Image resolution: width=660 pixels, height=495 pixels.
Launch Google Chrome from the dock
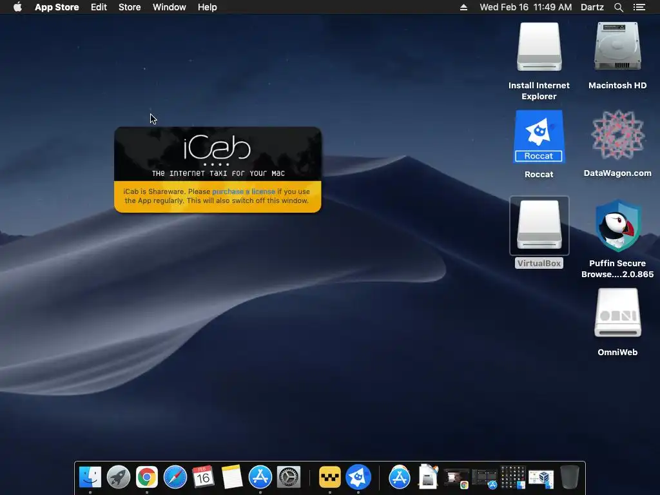146,477
